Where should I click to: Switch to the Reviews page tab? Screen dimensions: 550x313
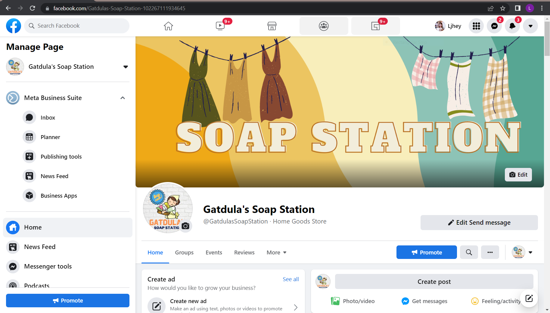click(x=244, y=253)
